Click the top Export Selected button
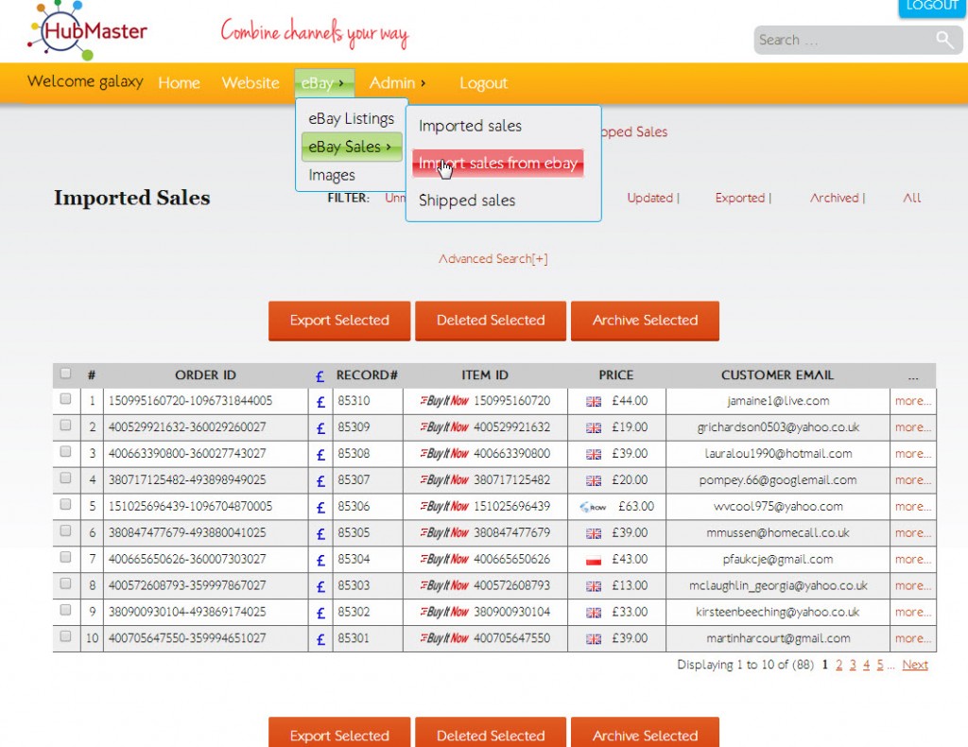Image resolution: width=968 pixels, height=747 pixels. (339, 321)
